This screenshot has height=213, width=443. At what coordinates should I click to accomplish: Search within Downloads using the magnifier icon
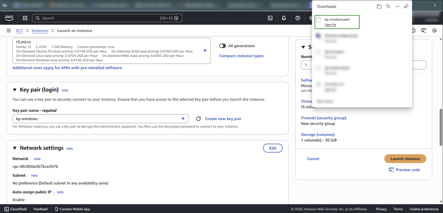coord(388,6)
